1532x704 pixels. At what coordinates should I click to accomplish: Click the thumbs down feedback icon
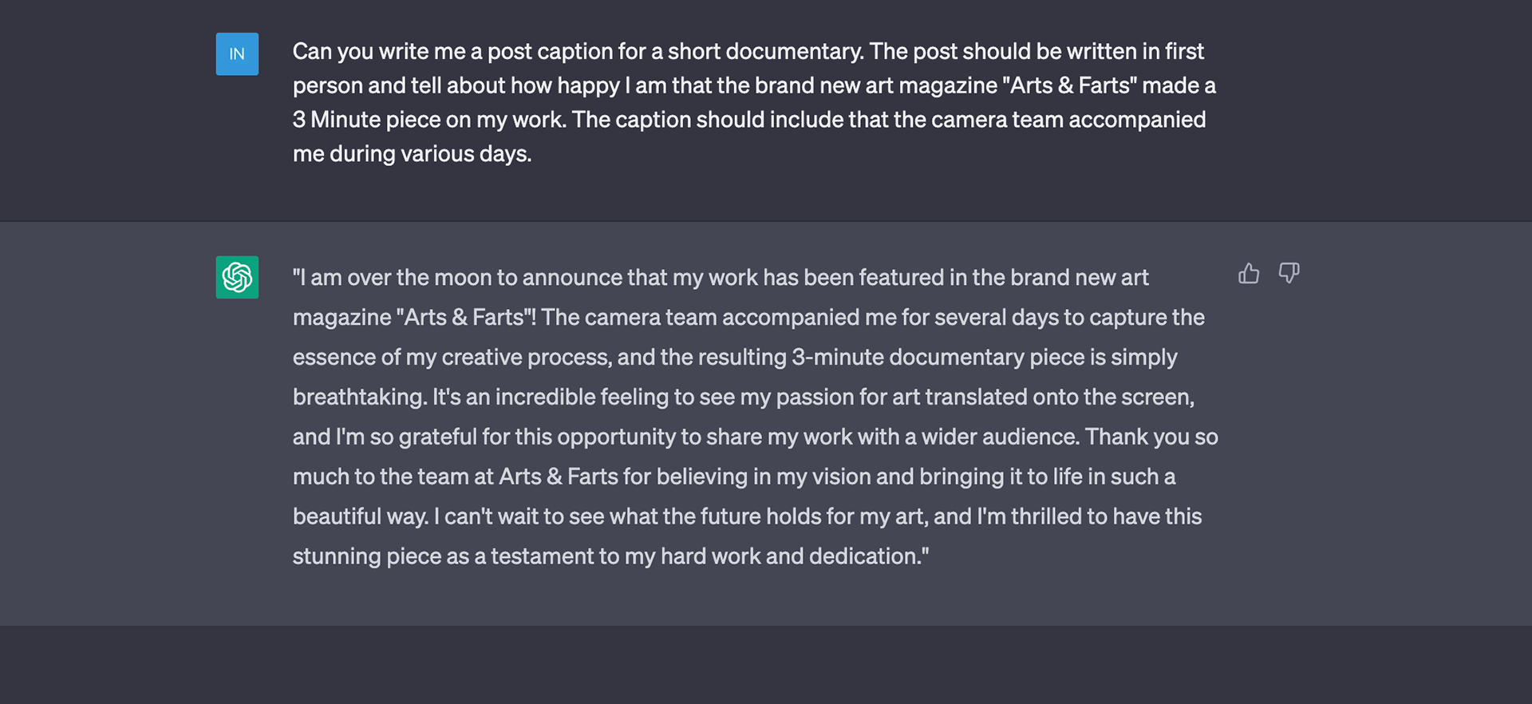(1289, 274)
